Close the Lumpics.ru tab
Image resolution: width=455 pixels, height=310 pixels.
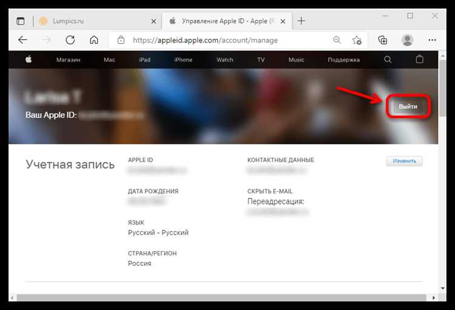(154, 21)
